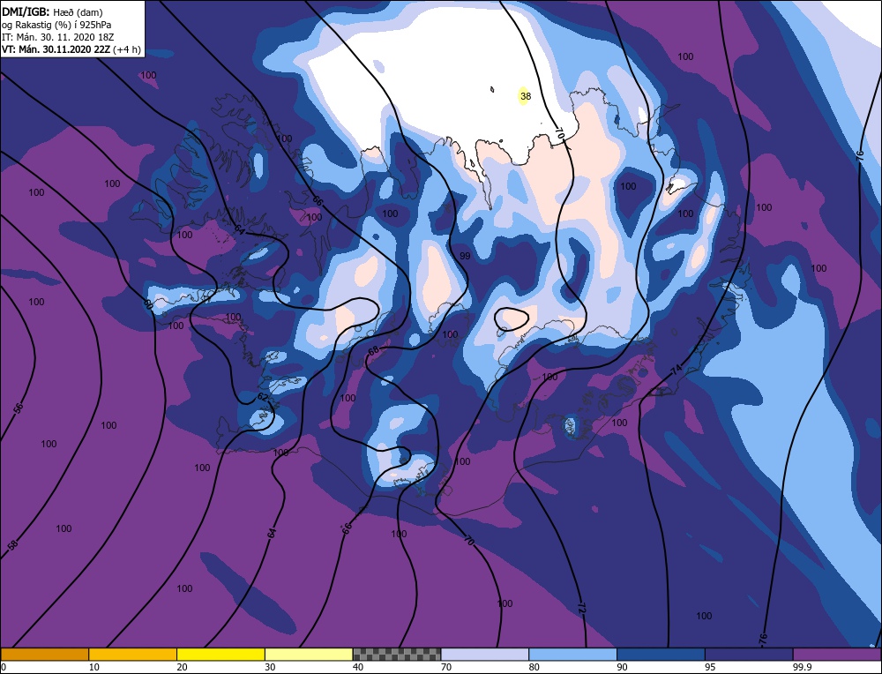The height and width of the screenshot is (674, 882).
Task: Select the 'og Rakastig (%) í 925hPa' text
Action: pyautogui.click(x=56, y=25)
